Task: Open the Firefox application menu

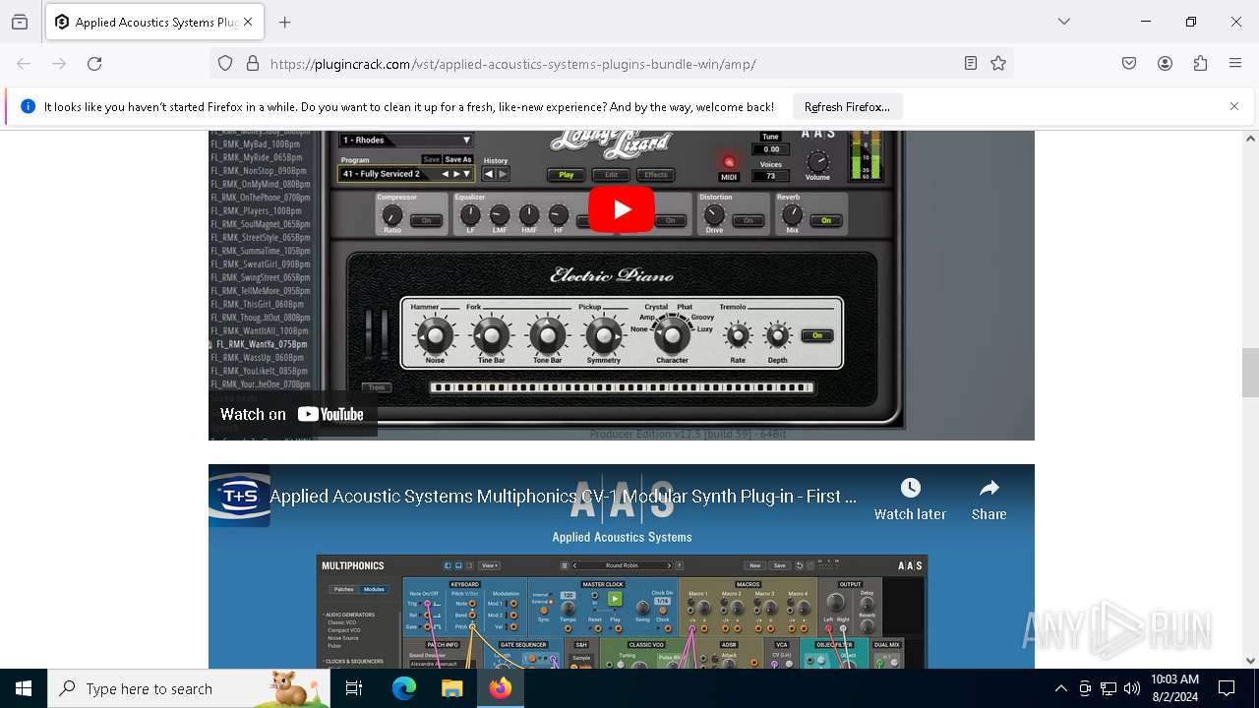Action: click(x=1235, y=64)
